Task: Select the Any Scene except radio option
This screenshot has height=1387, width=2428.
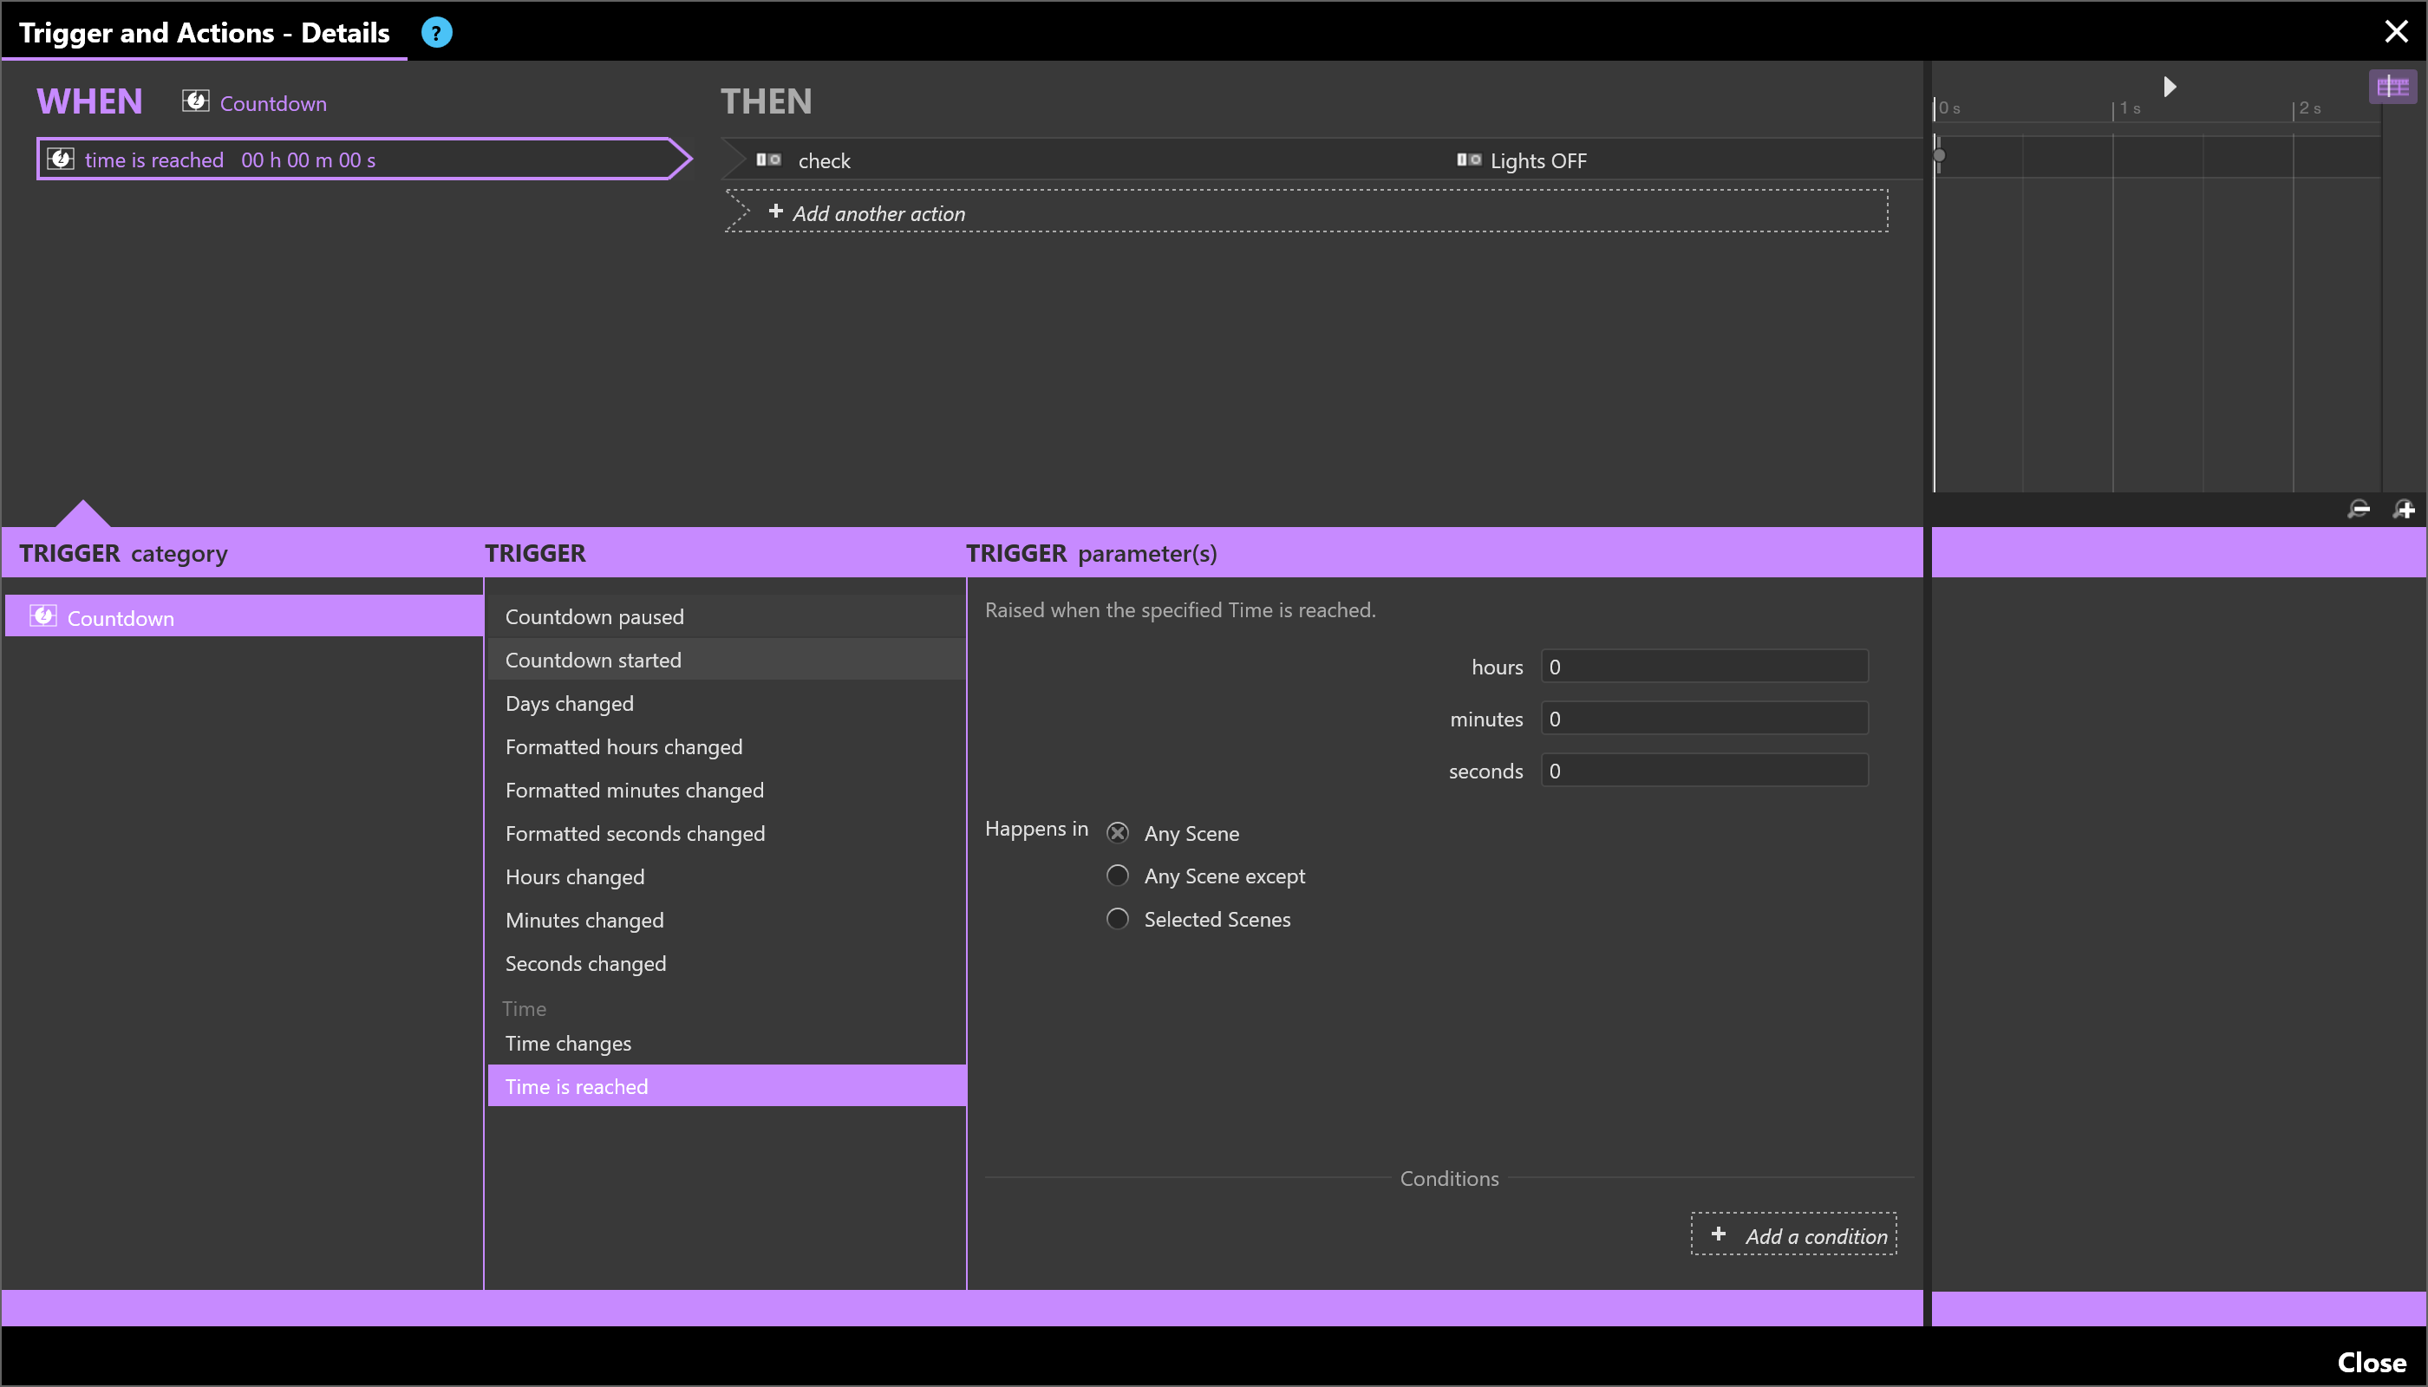Action: coord(1118,876)
